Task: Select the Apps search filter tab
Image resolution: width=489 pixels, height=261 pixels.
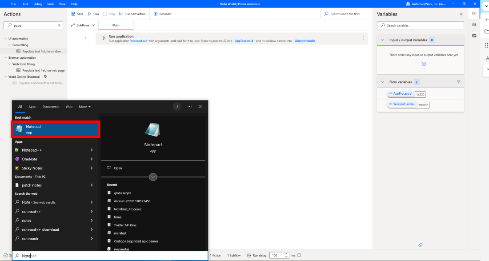Action: pos(32,107)
